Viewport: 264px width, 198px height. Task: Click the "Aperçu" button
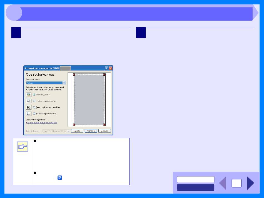[x=77, y=131]
